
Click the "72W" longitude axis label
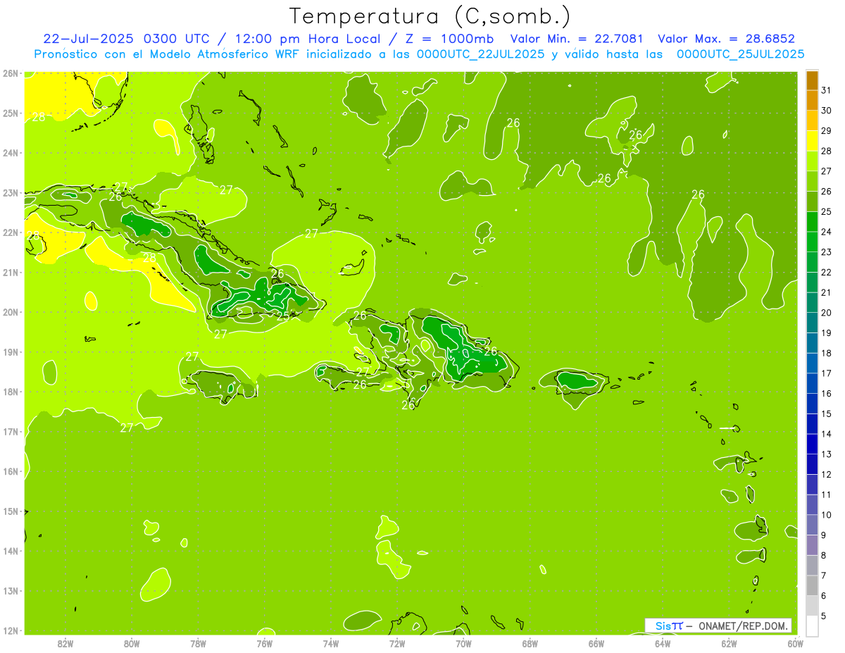pyautogui.click(x=397, y=643)
